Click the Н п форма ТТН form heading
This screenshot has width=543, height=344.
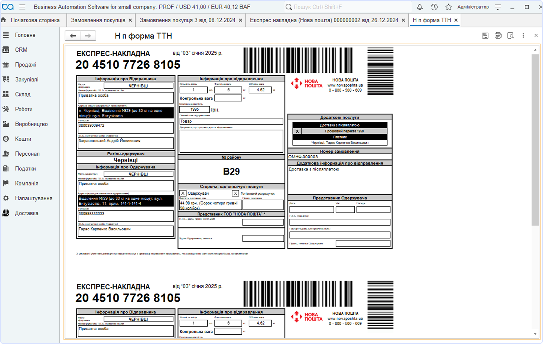tap(143, 36)
